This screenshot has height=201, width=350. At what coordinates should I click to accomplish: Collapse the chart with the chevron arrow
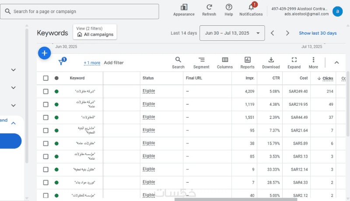(x=336, y=62)
